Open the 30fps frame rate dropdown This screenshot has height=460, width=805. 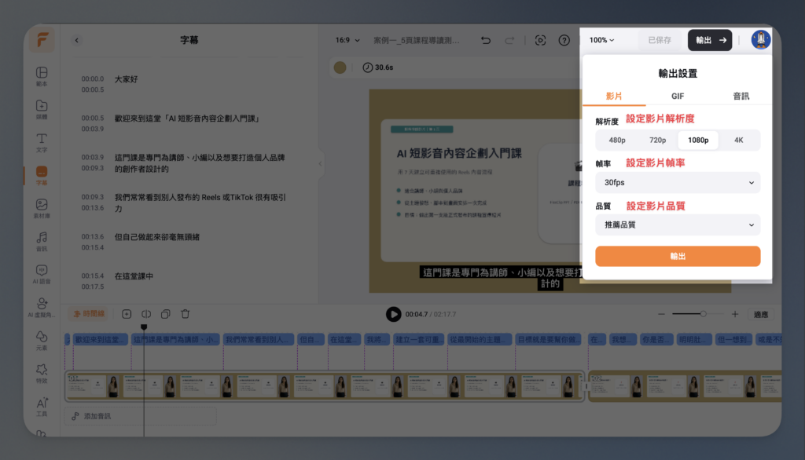click(678, 183)
